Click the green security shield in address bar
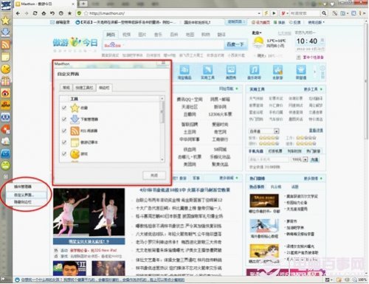The image size is (369, 284). click(79, 13)
